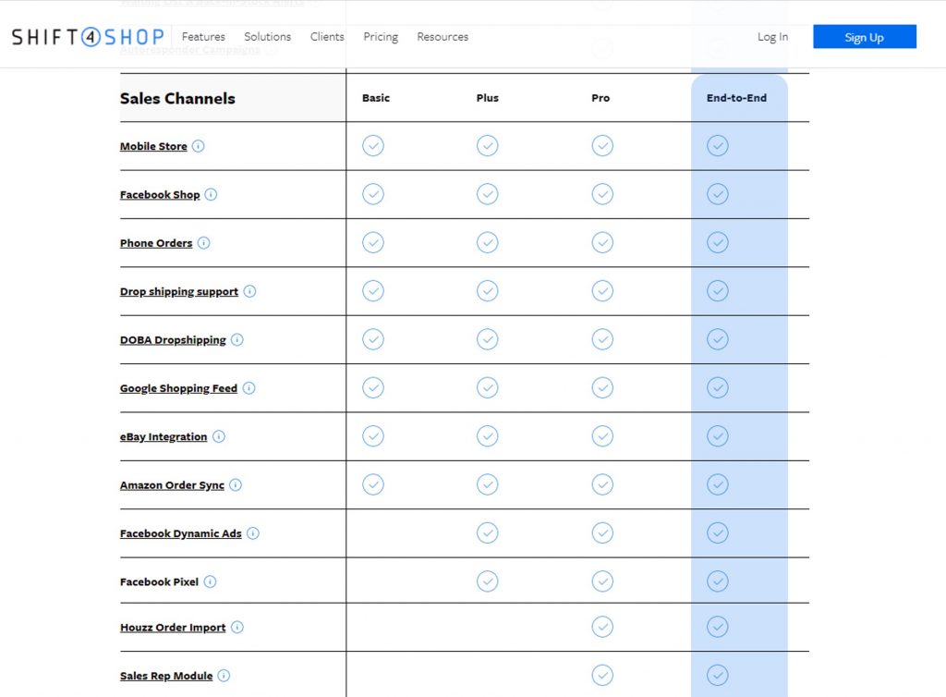Click info icon next to Amazon Order Sync

click(236, 484)
